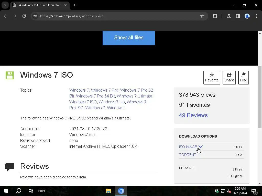Click SHOW ALL download options
The height and width of the screenshot is (196, 262).
pyautogui.click(x=187, y=168)
